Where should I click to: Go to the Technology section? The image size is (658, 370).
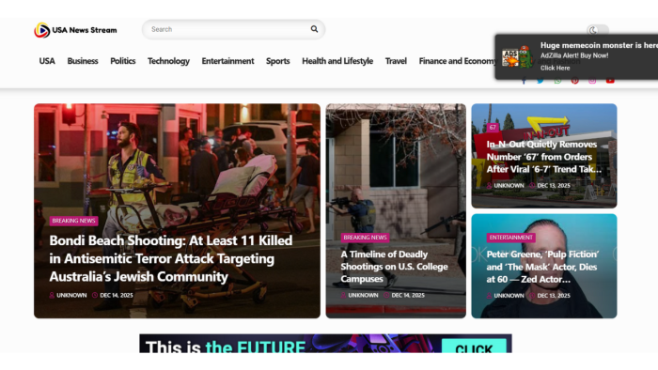(168, 61)
